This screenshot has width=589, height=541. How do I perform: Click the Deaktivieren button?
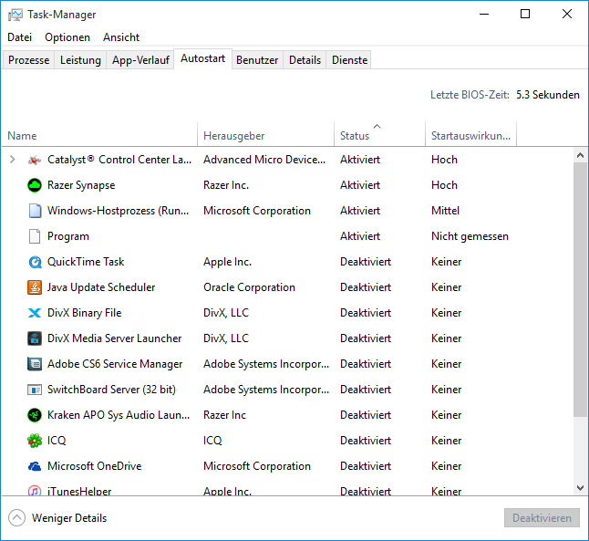click(x=542, y=518)
